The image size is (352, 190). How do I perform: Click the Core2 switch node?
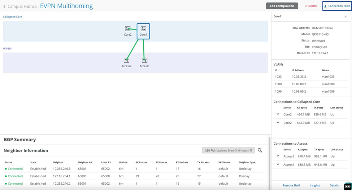tap(127, 29)
